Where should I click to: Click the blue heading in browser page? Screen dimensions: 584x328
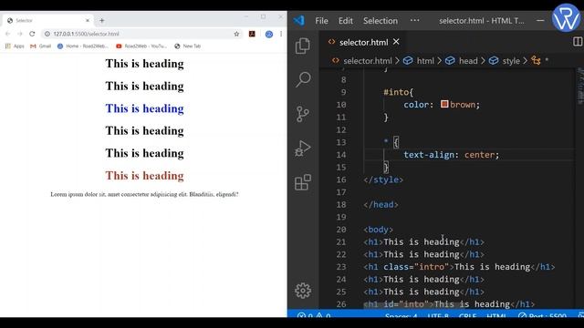[x=144, y=108]
